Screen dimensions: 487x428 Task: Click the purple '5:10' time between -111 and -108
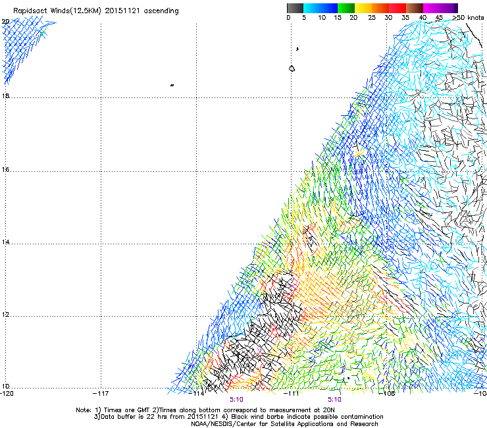[334, 400]
